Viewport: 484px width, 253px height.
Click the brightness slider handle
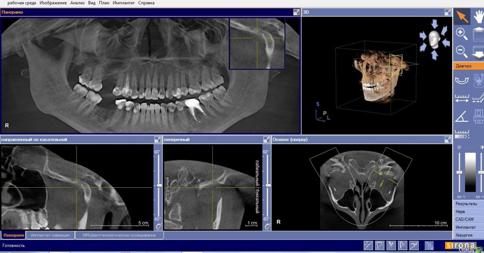coord(459,172)
